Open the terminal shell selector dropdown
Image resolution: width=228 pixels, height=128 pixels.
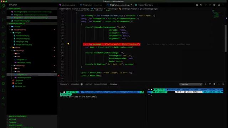[191, 84]
